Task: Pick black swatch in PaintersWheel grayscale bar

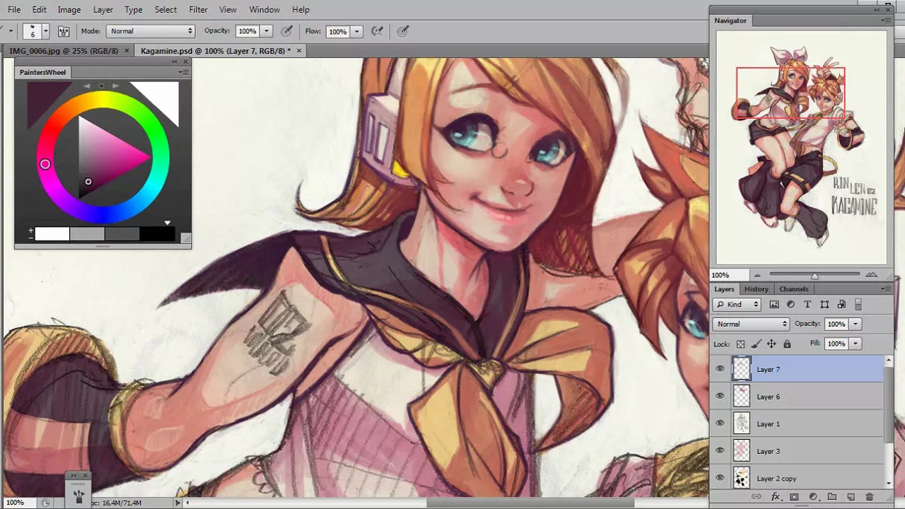Action: (157, 234)
